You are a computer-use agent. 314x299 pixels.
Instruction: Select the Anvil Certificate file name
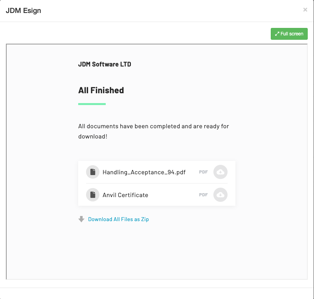(125, 195)
